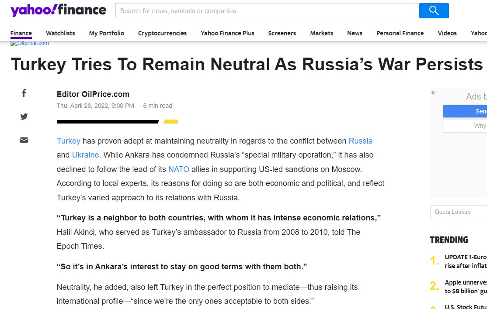Select the Cryptocurrencies nav item

pos(162,33)
